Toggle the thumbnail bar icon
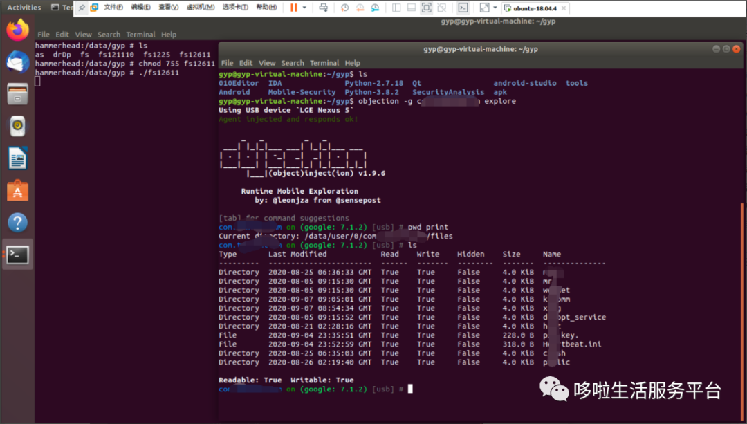 (411, 8)
